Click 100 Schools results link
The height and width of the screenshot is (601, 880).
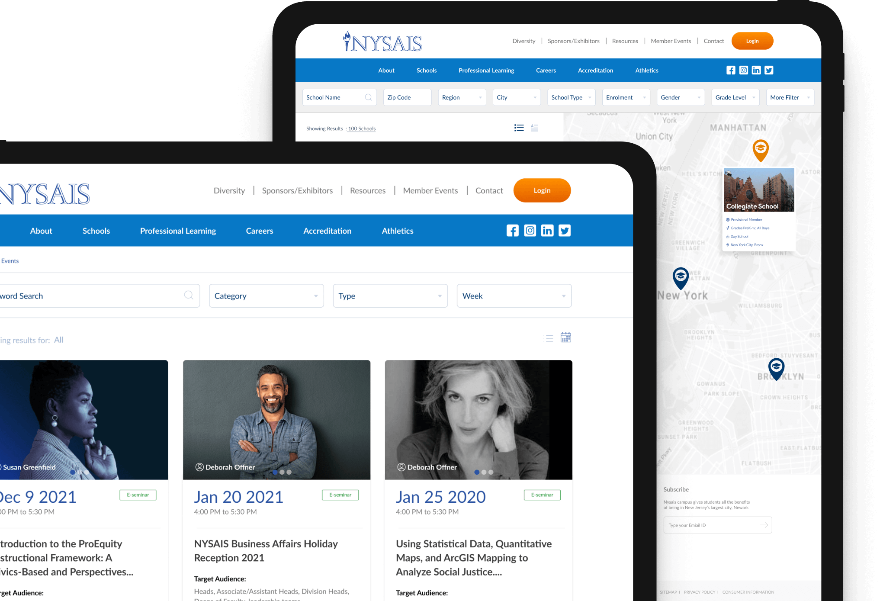pos(362,129)
